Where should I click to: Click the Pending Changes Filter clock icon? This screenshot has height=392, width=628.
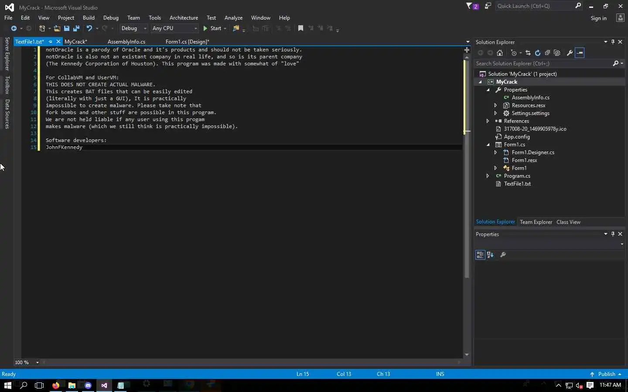point(514,53)
